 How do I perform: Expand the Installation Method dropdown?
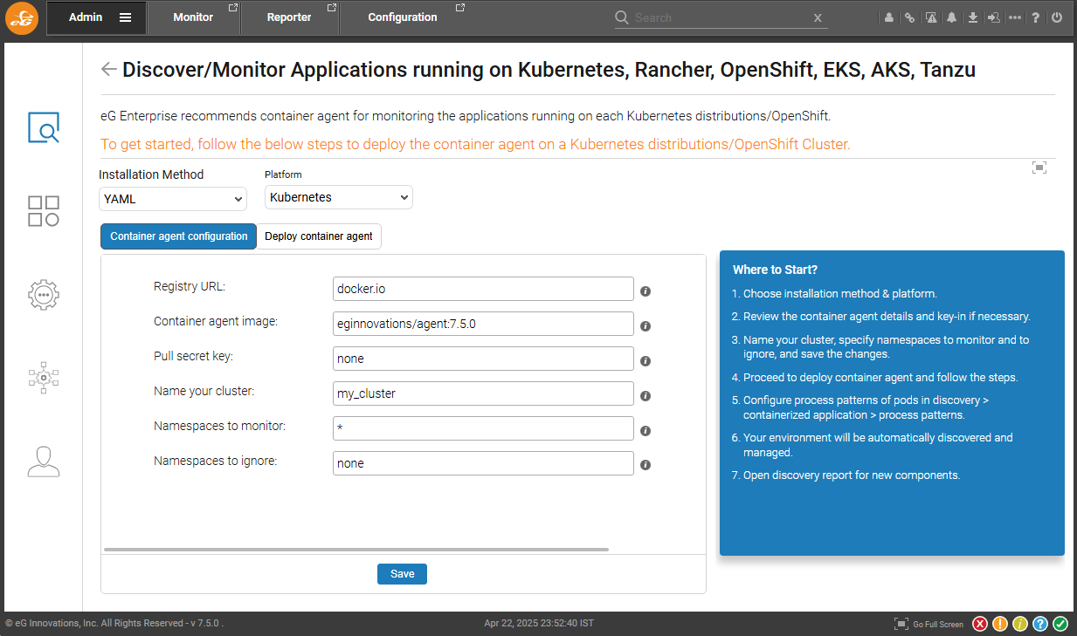pyautogui.click(x=173, y=199)
